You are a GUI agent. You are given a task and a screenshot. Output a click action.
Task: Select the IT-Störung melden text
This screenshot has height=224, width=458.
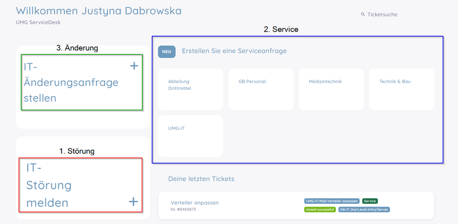[x=48, y=185]
